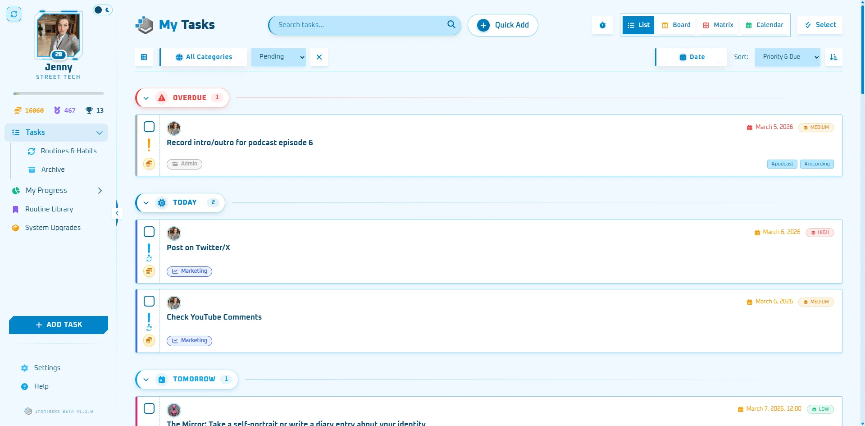Tick the Check YouTube Comments checkbox
The image size is (865, 426).
(149, 301)
